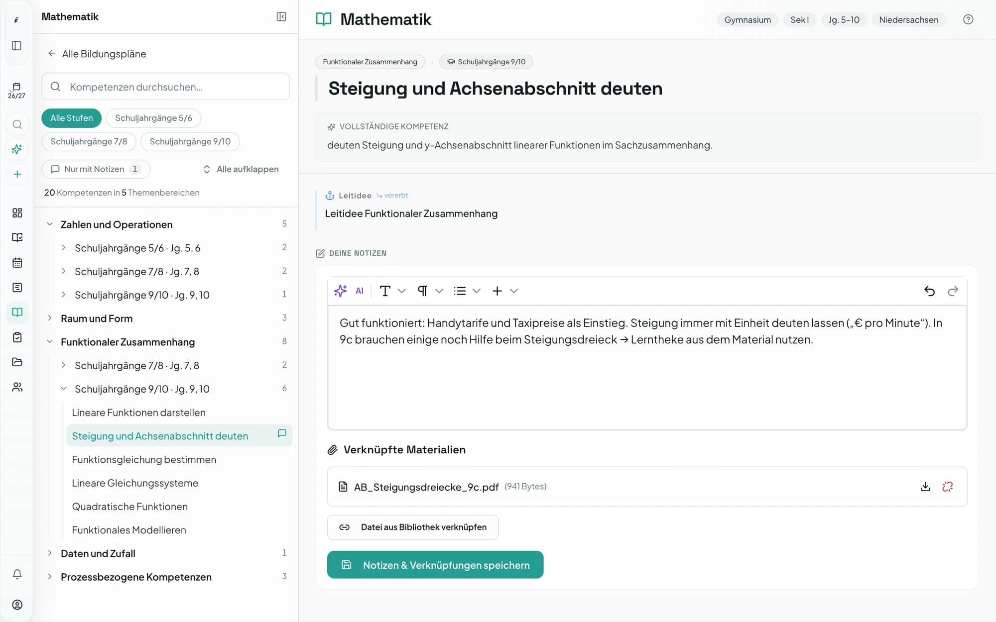Focus Kompetenzen durchsuchen search field
Viewport: 996px width, 622px height.
pos(165,87)
